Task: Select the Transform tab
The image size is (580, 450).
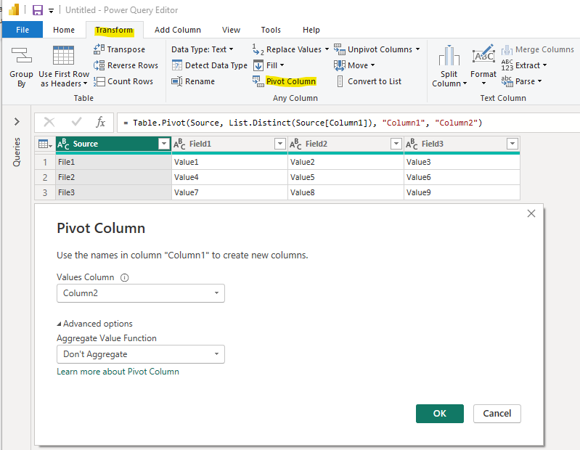Action: [114, 30]
